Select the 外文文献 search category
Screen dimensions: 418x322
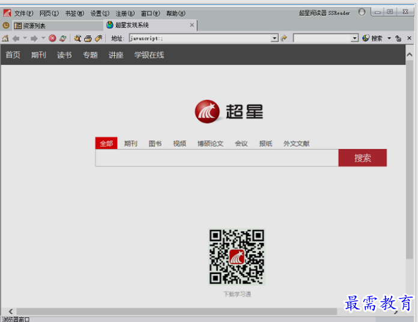(297, 144)
